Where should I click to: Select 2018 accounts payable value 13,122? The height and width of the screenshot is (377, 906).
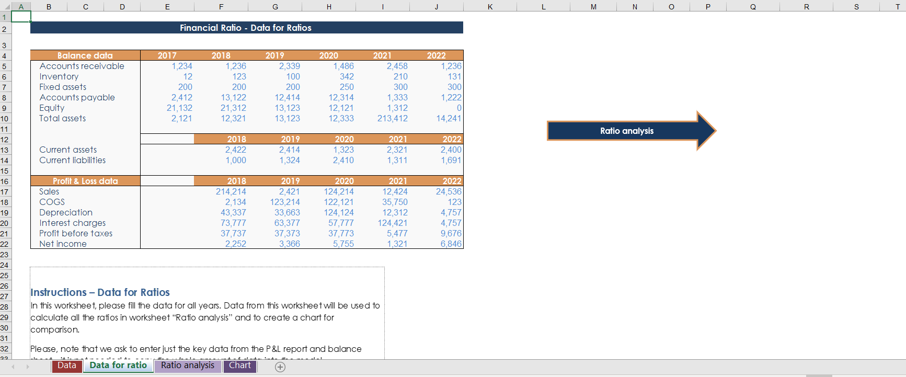[x=233, y=97]
